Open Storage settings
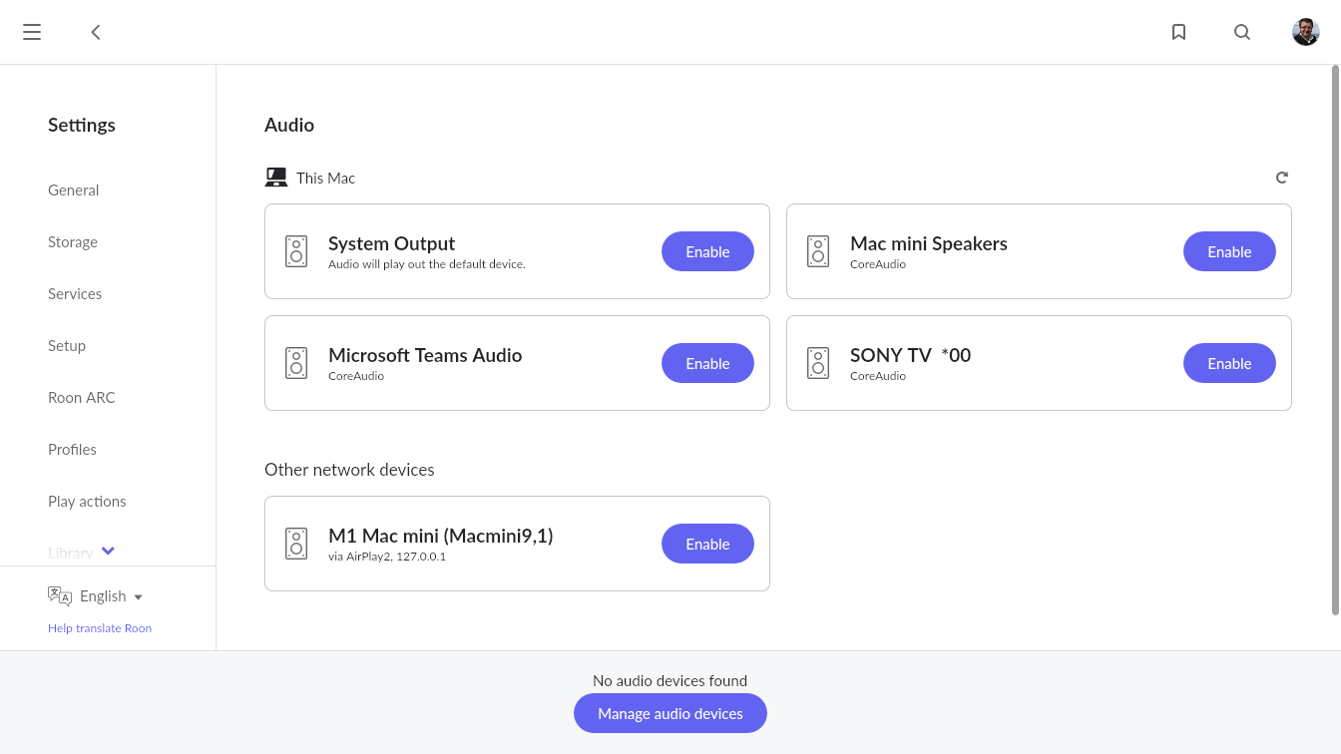1341x754 pixels. click(73, 241)
